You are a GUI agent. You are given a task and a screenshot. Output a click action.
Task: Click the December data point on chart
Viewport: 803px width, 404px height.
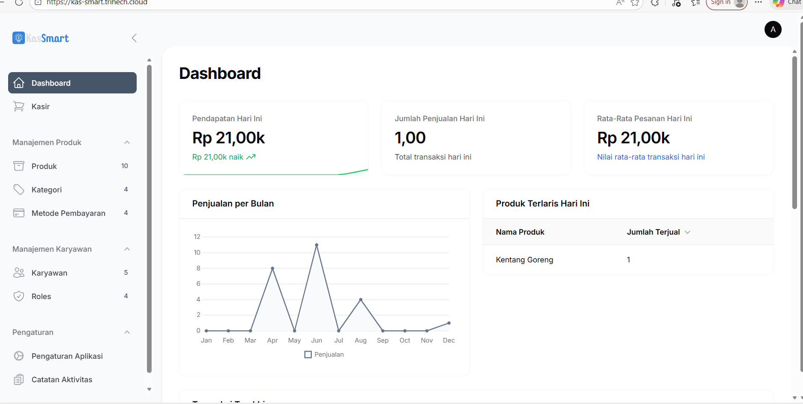click(x=449, y=323)
